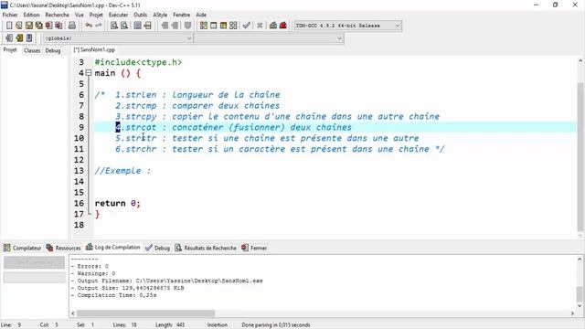
Task: Open the Edition menu
Action: [x=31, y=15]
